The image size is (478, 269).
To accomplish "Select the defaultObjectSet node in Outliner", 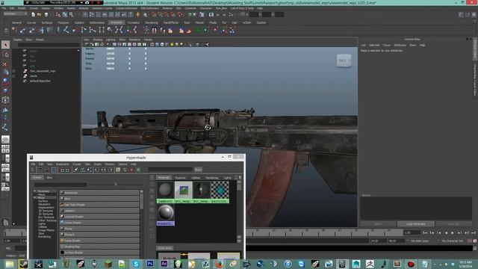I will pos(40,81).
